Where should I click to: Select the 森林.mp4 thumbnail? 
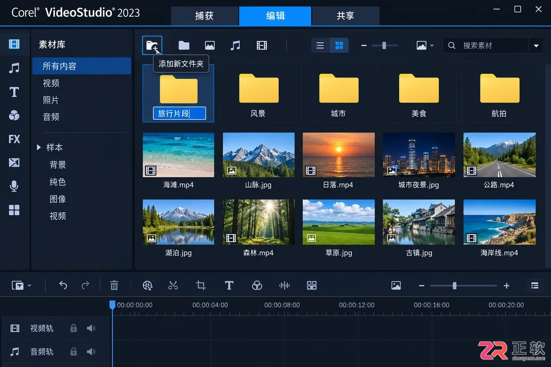click(x=259, y=222)
